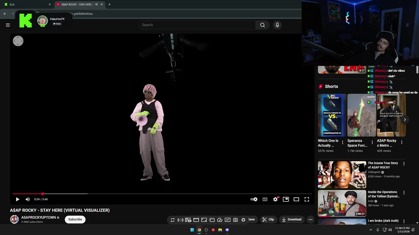419x235 pixels.
Task: Click the window-with-eye enhancer icon
Action: (x=188, y=220)
